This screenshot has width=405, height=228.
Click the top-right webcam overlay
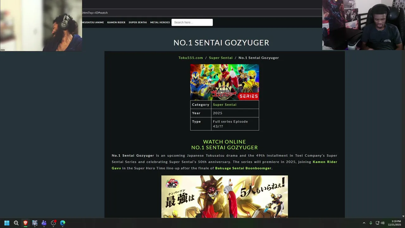(364, 25)
